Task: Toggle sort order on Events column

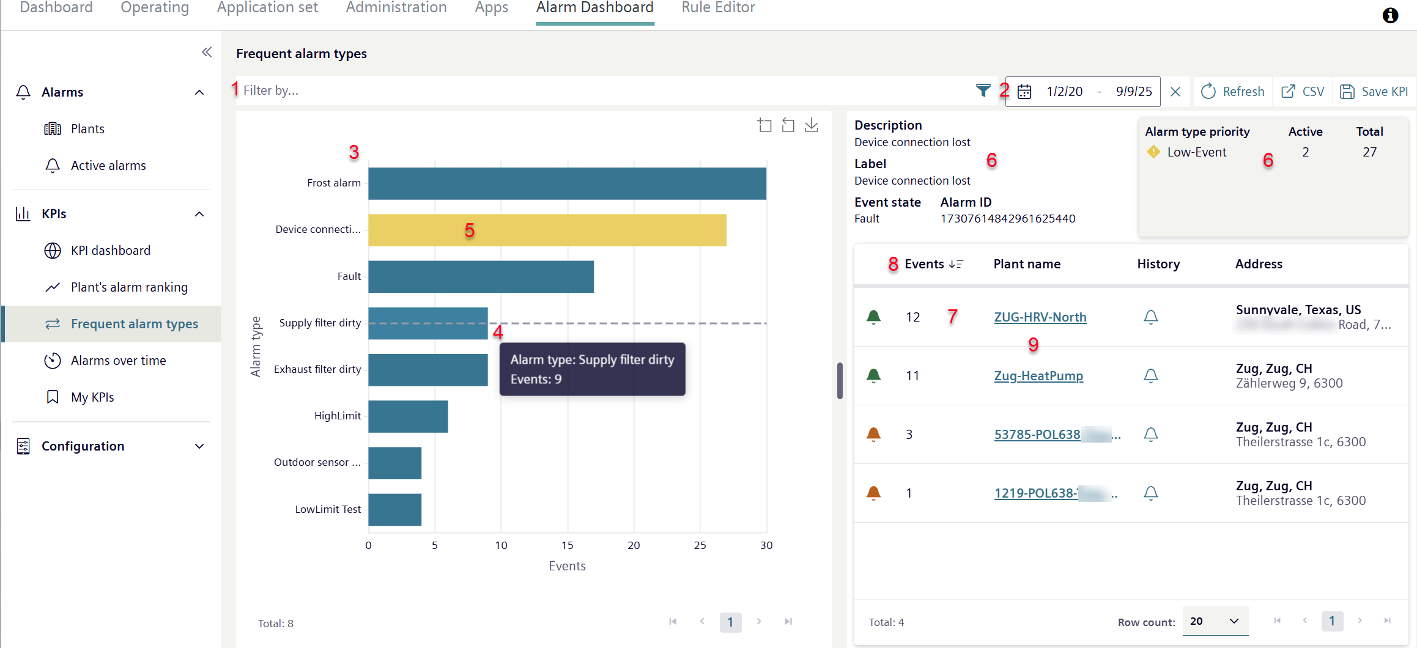Action: pos(956,264)
